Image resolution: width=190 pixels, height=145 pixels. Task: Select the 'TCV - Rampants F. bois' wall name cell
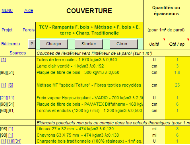click(89, 30)
